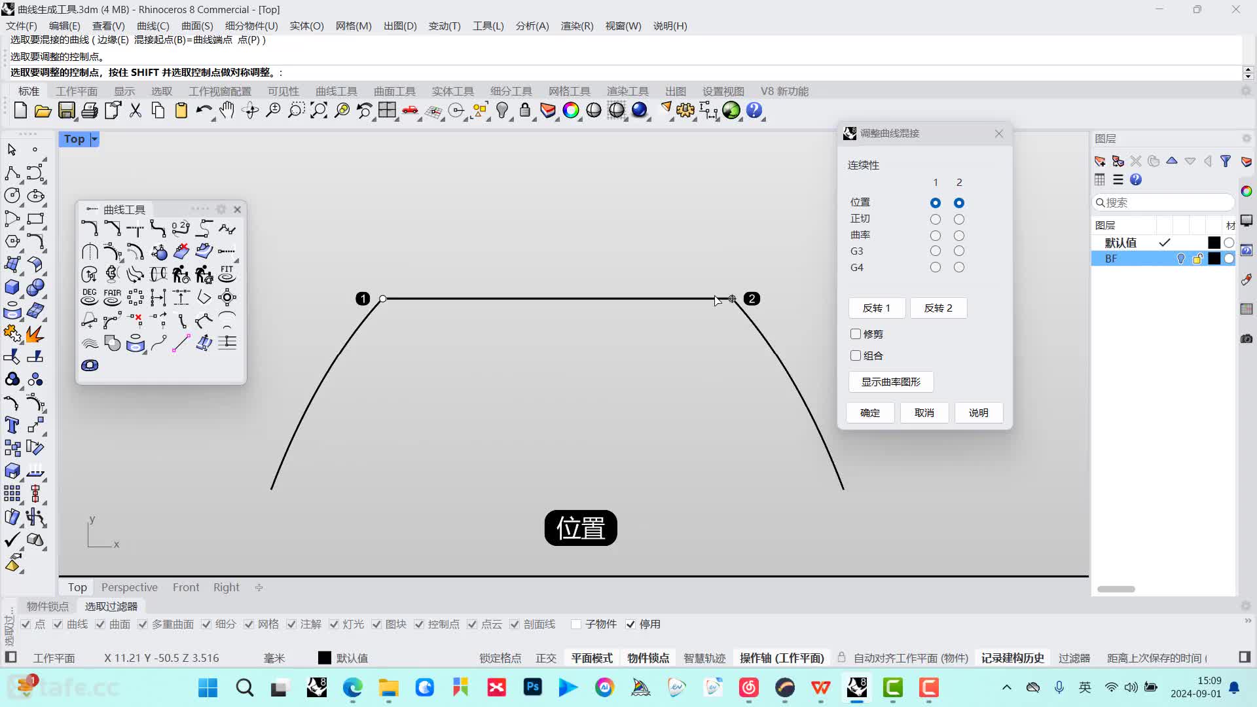Click the 显示曲率图形 button
The image size is (1257, 707).
point(891,382)
